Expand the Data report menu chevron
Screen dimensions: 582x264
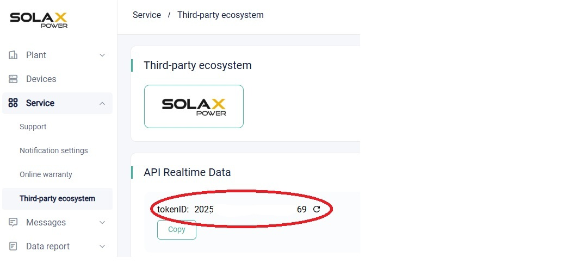102,246
